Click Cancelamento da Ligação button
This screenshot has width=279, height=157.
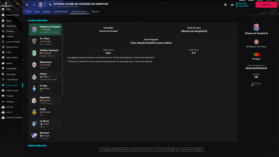190,150
